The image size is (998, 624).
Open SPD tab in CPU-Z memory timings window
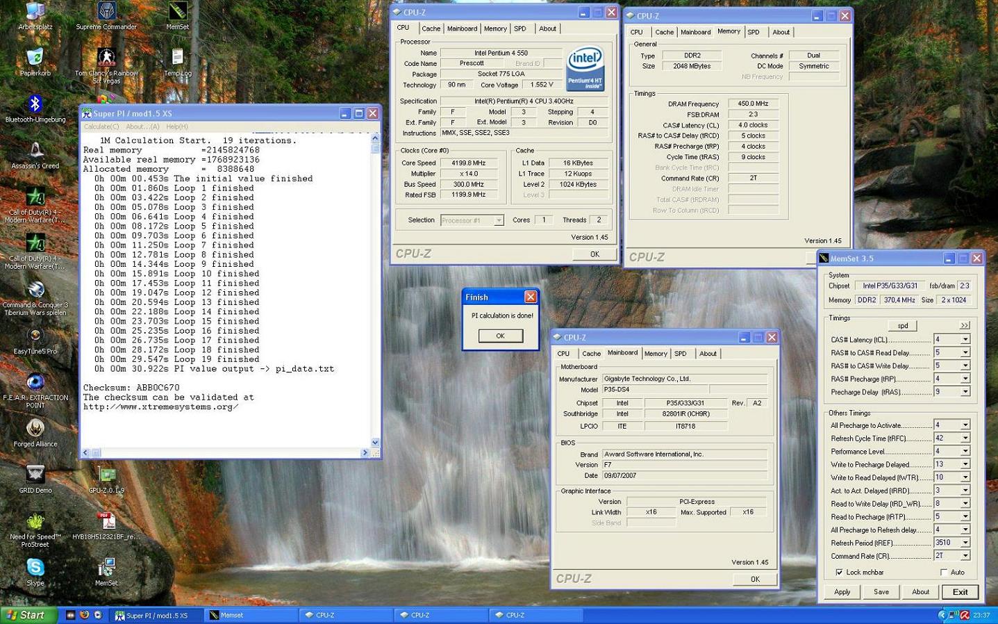coord(754,32)
